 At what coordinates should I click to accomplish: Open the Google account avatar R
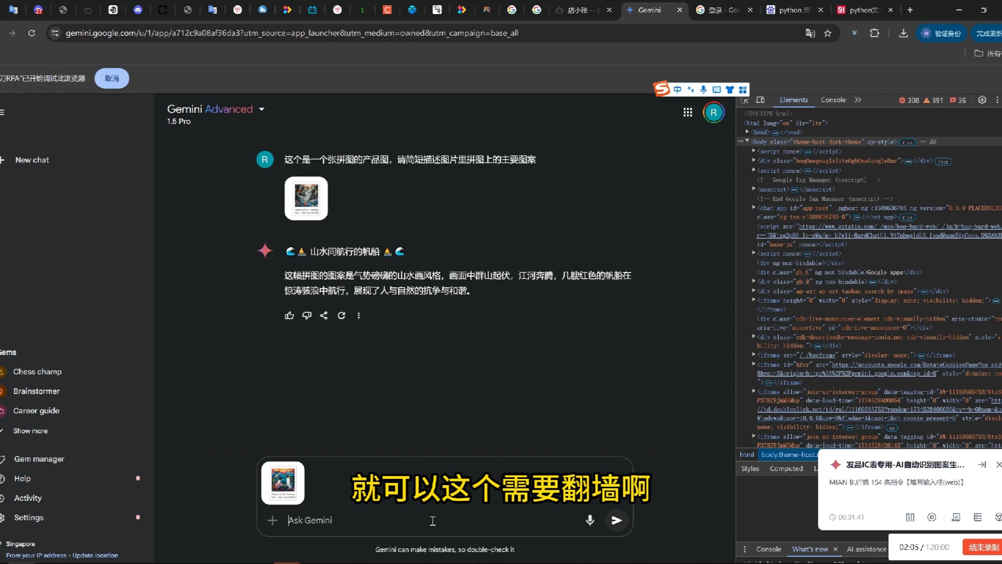[x=713, y=112]
